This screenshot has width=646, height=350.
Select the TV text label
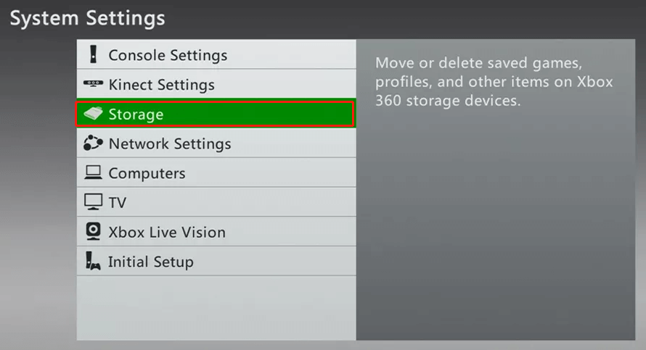118,203
